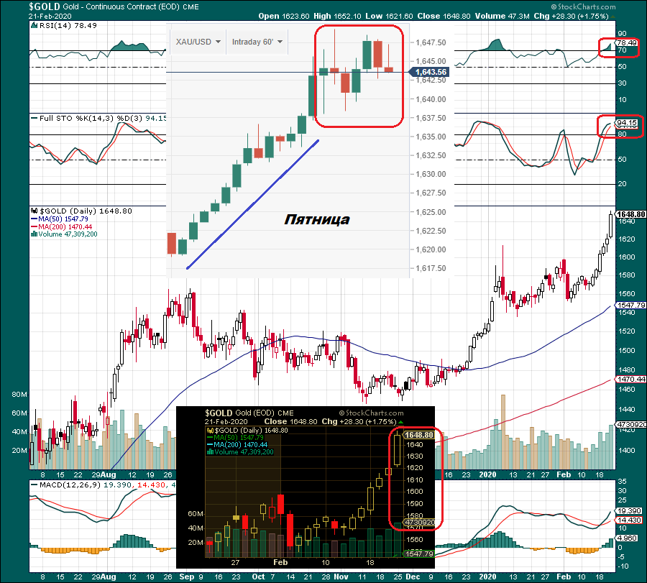
Task: Click the 1,647.50 level on intraday price axis
Action: pyautogui.click(x=431, y=42)
